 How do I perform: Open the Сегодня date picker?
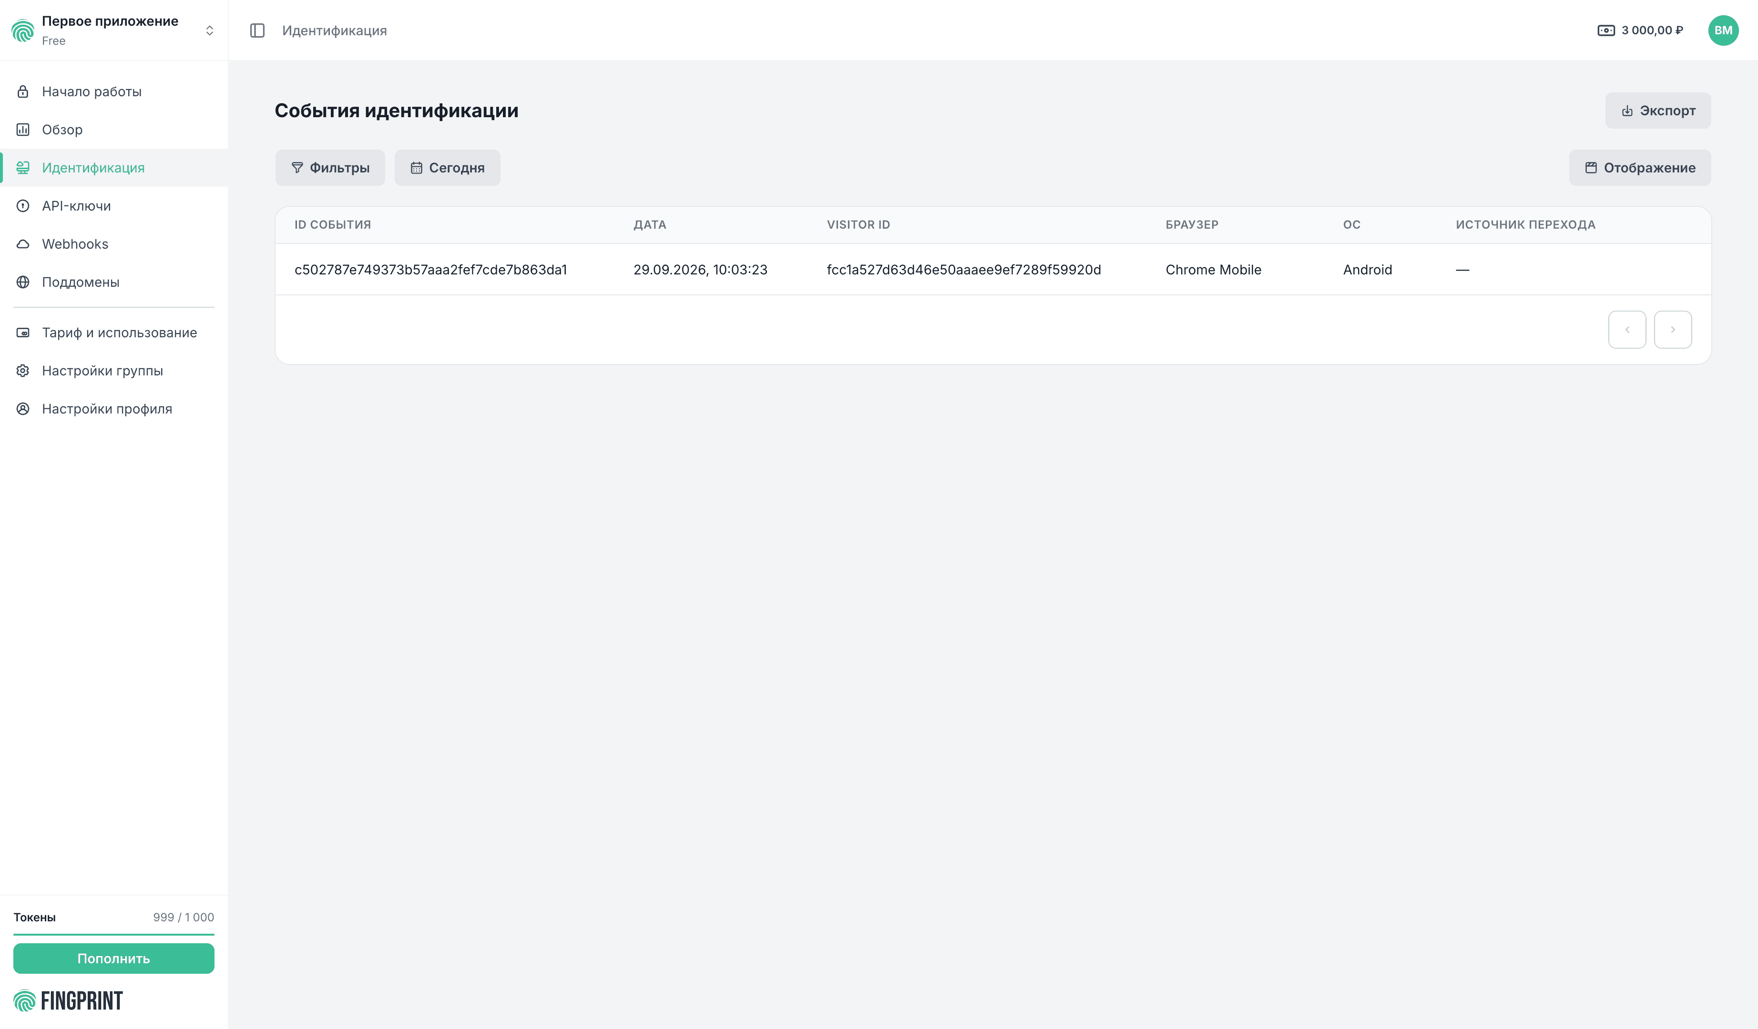(447, 168)
